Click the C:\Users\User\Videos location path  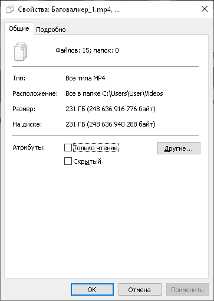point(133,93)
